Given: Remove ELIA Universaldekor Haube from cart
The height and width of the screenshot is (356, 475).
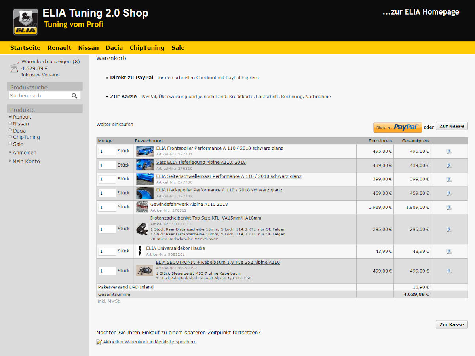Looking at the screenshot, I should tap(449, 251).
